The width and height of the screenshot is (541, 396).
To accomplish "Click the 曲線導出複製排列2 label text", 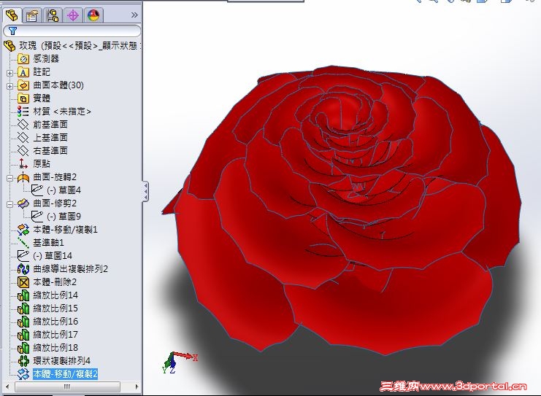I will [x=70, y=269].
